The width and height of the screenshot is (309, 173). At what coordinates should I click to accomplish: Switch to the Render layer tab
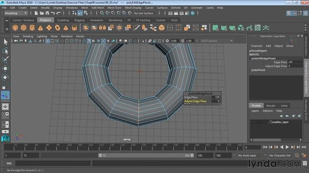271,106
